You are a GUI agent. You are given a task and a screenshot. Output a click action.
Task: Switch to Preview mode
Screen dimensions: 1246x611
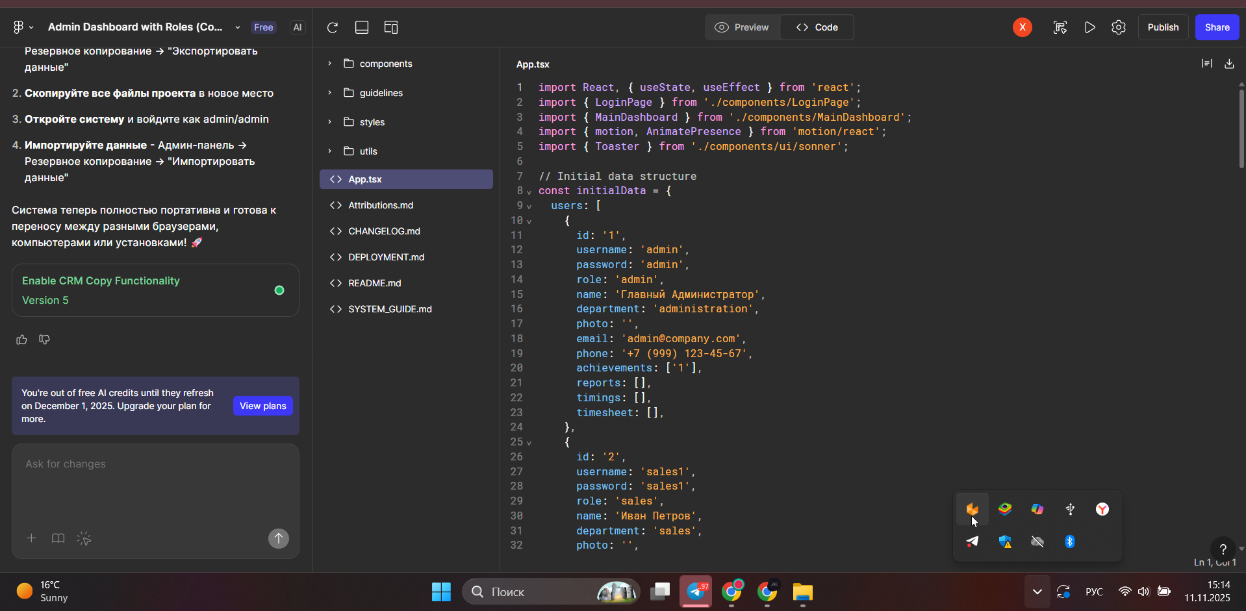742,27
